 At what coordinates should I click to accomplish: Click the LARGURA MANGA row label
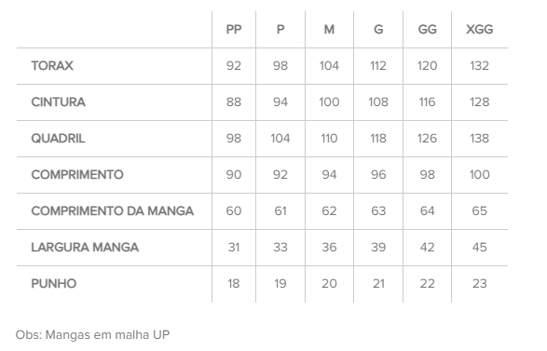(85, 247)
